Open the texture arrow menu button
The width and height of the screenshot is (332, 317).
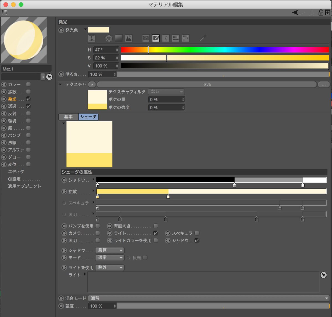pyautogui.click(x=92, y=84)
